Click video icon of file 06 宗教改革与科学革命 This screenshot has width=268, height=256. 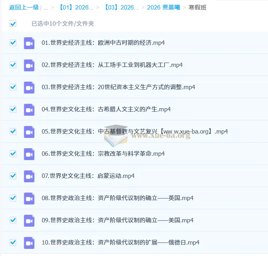click(x=29, y=154)
